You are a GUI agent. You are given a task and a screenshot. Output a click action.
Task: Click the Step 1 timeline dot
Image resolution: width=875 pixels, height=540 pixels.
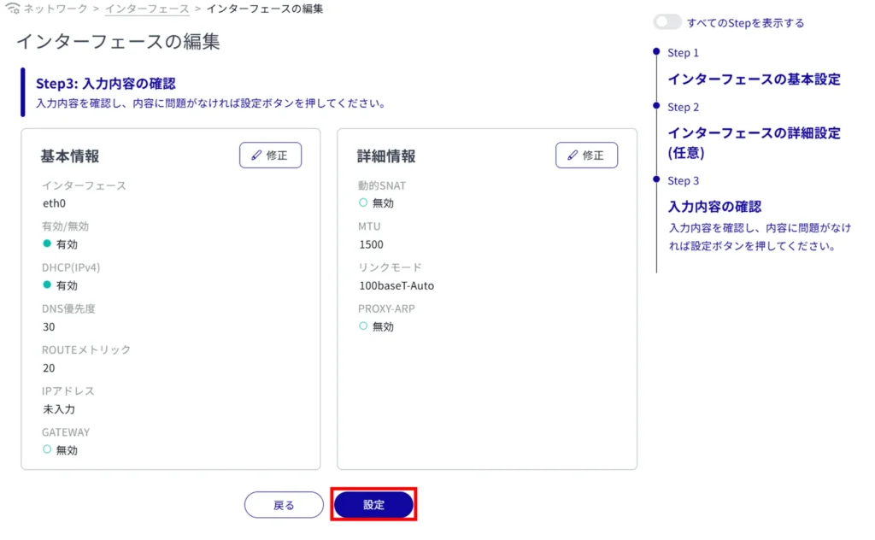coord(656,52)
